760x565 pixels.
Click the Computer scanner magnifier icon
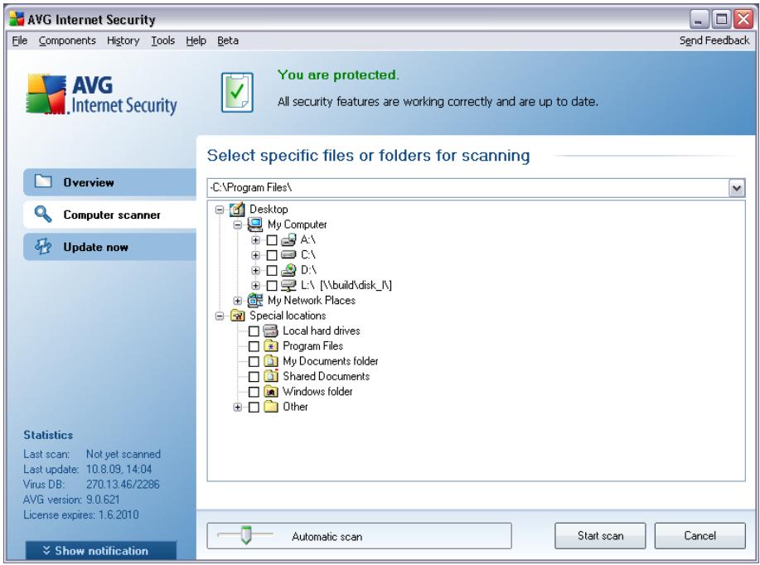[43, 214]
